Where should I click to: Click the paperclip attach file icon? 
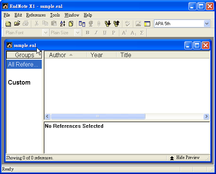click(99, 24)
